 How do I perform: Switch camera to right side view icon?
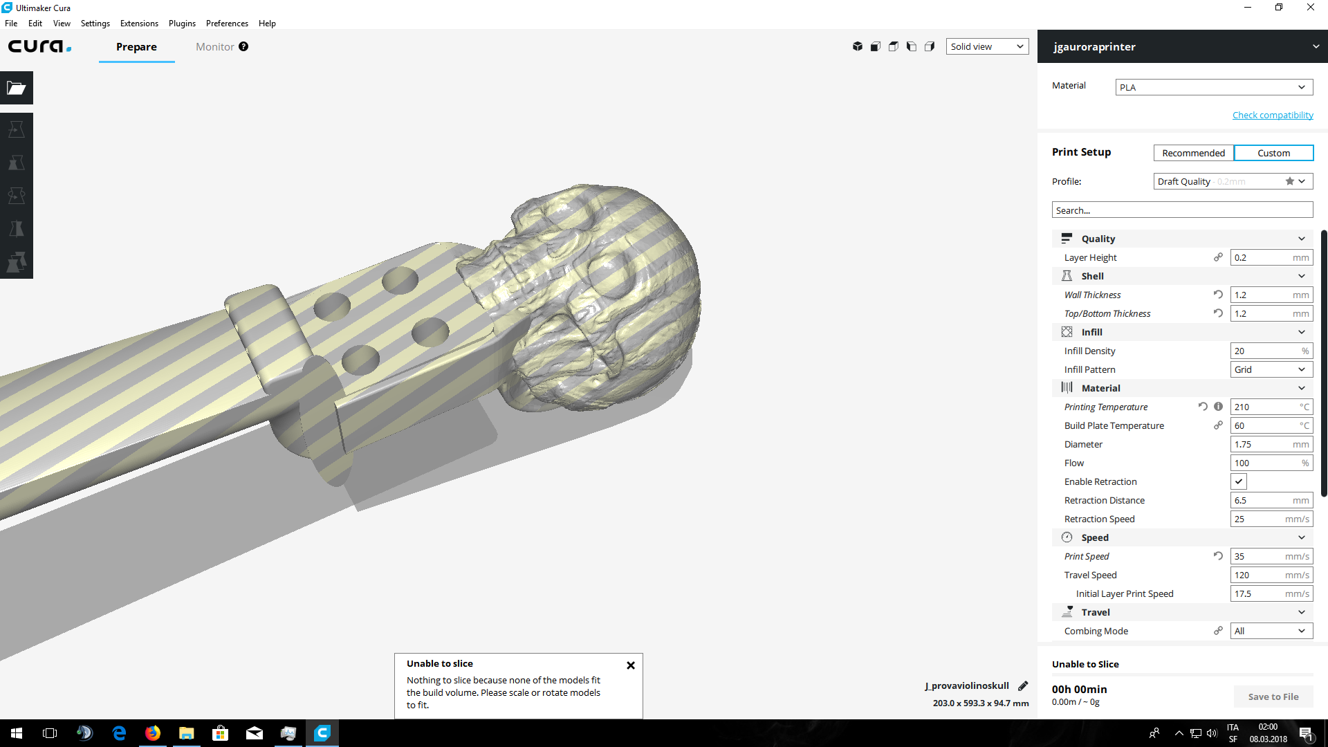(930, 46)
